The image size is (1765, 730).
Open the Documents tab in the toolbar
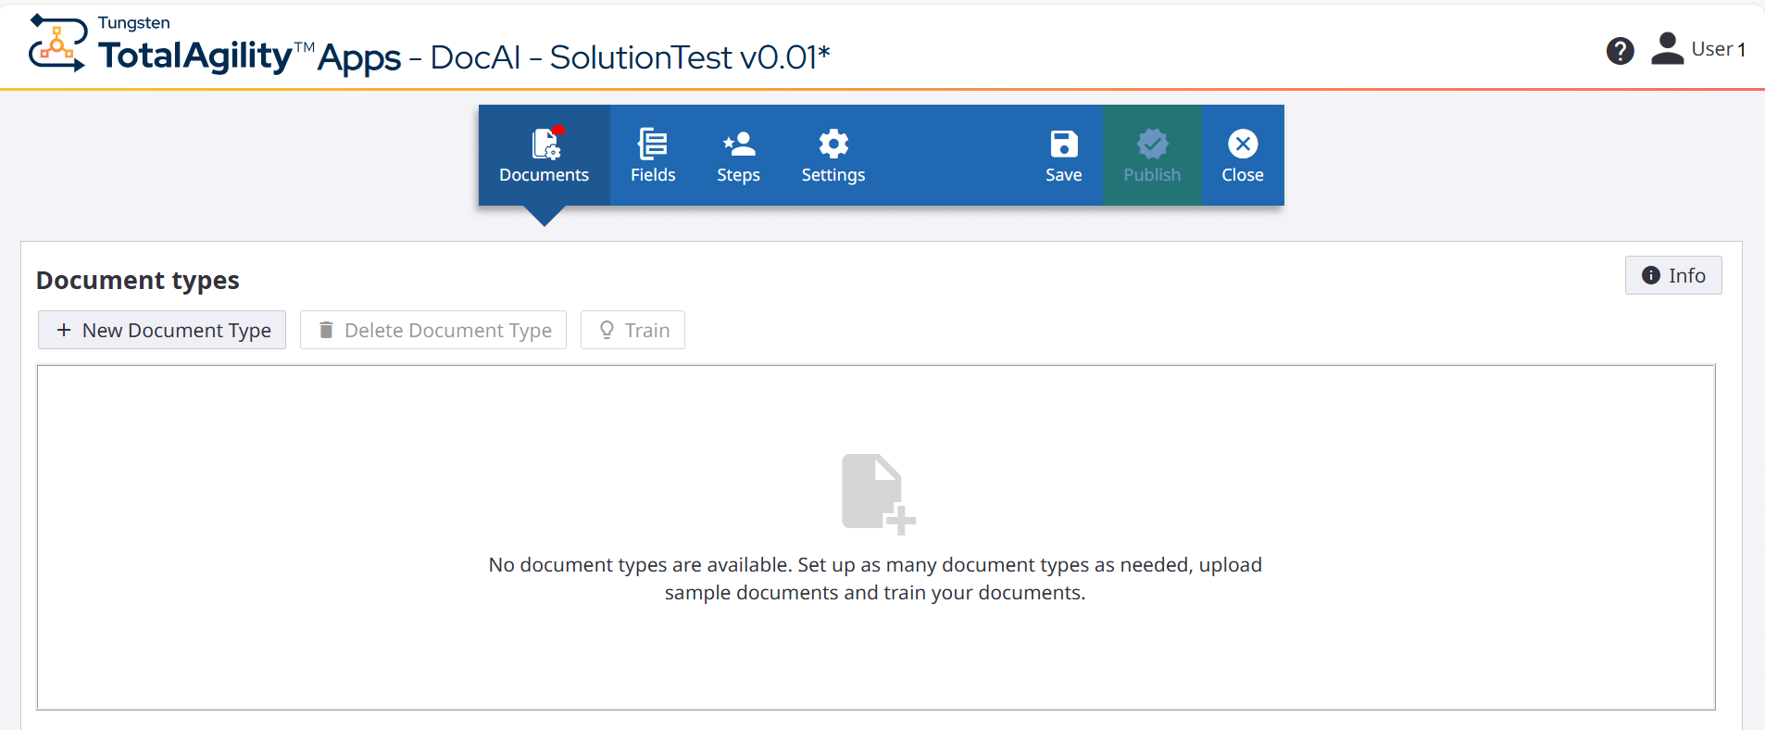[545, 156]
